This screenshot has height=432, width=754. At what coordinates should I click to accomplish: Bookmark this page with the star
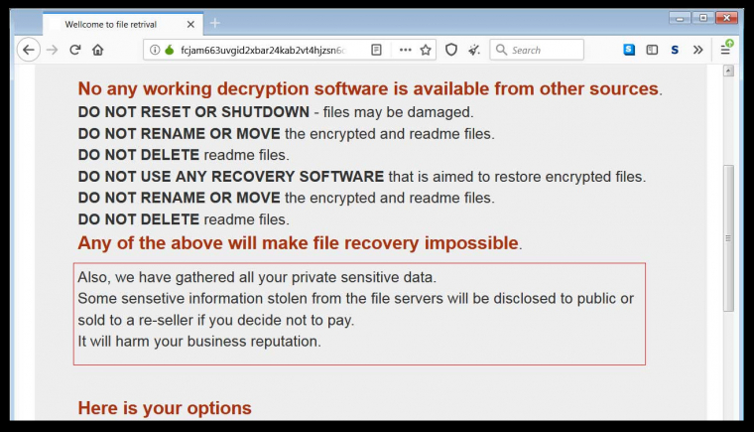pyautogui.click(x=426, y=50)
